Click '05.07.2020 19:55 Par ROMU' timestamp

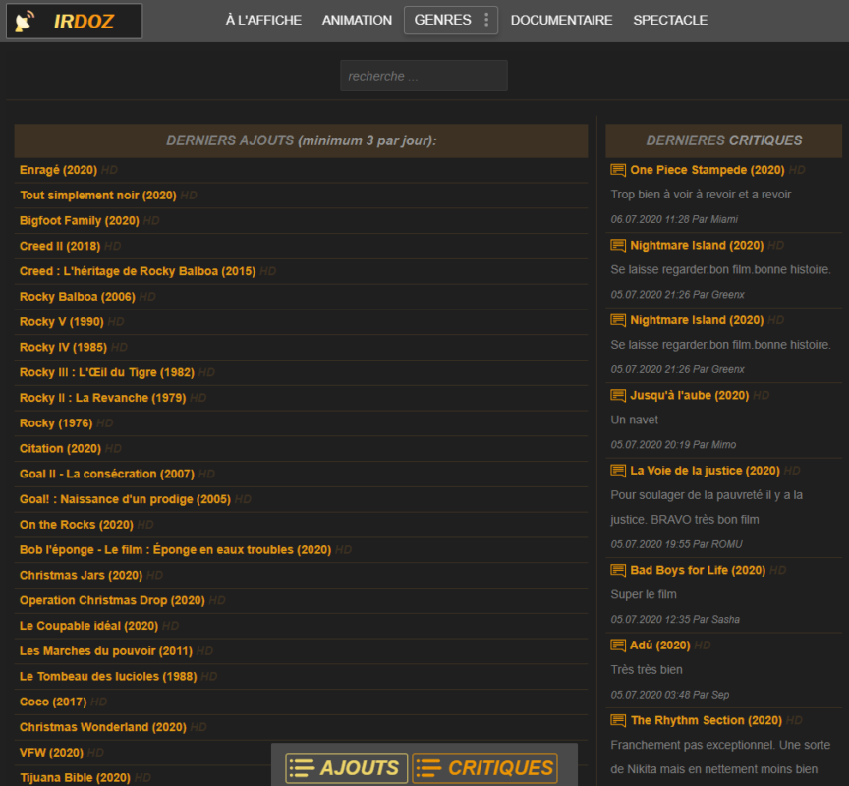click(677, 544)
